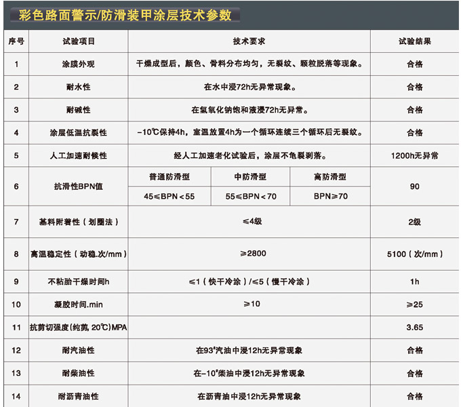Select the 1200h无异常 result cell
Screen dimensions: 461x407
[414, 156]
